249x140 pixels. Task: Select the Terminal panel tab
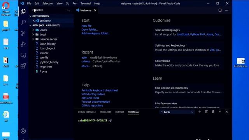(133, 112)
